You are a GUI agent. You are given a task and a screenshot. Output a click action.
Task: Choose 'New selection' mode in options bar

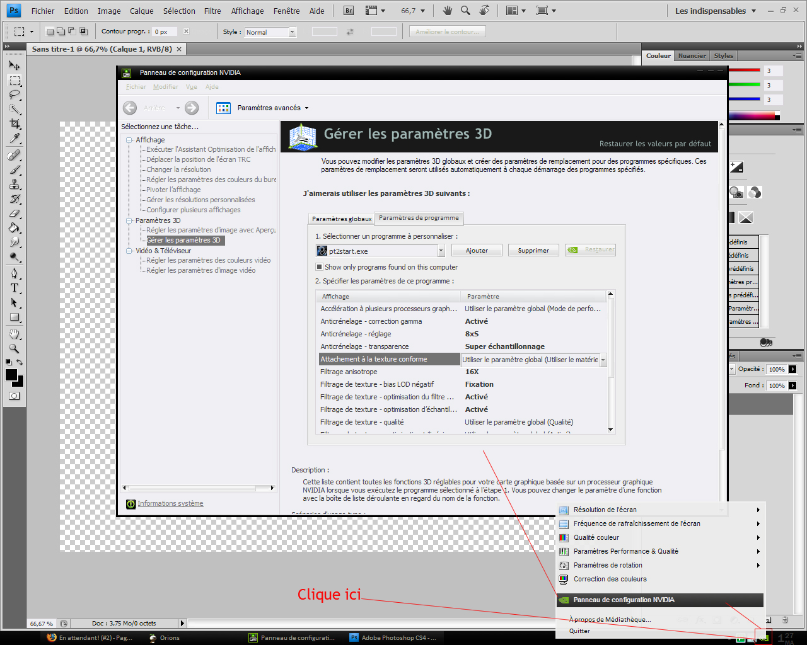[x=50, y=31]
